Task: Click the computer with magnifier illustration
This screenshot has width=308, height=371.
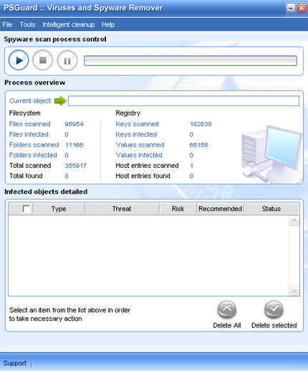Action: [271, 154]
